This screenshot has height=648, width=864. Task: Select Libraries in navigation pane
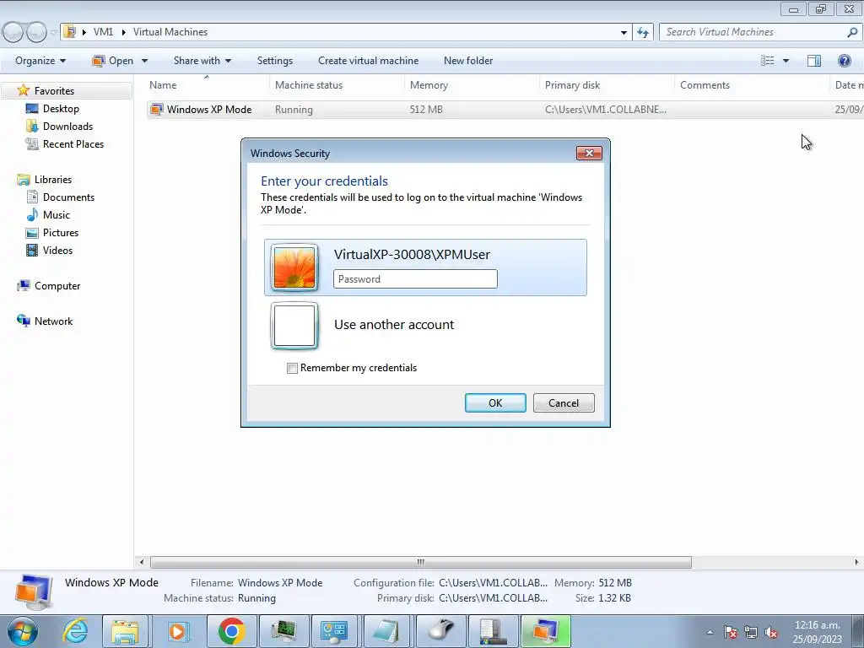(x=53, y=180)
